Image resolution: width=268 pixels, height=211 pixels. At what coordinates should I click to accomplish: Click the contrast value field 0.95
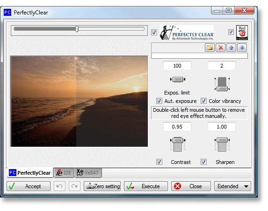tap(177, 127)
